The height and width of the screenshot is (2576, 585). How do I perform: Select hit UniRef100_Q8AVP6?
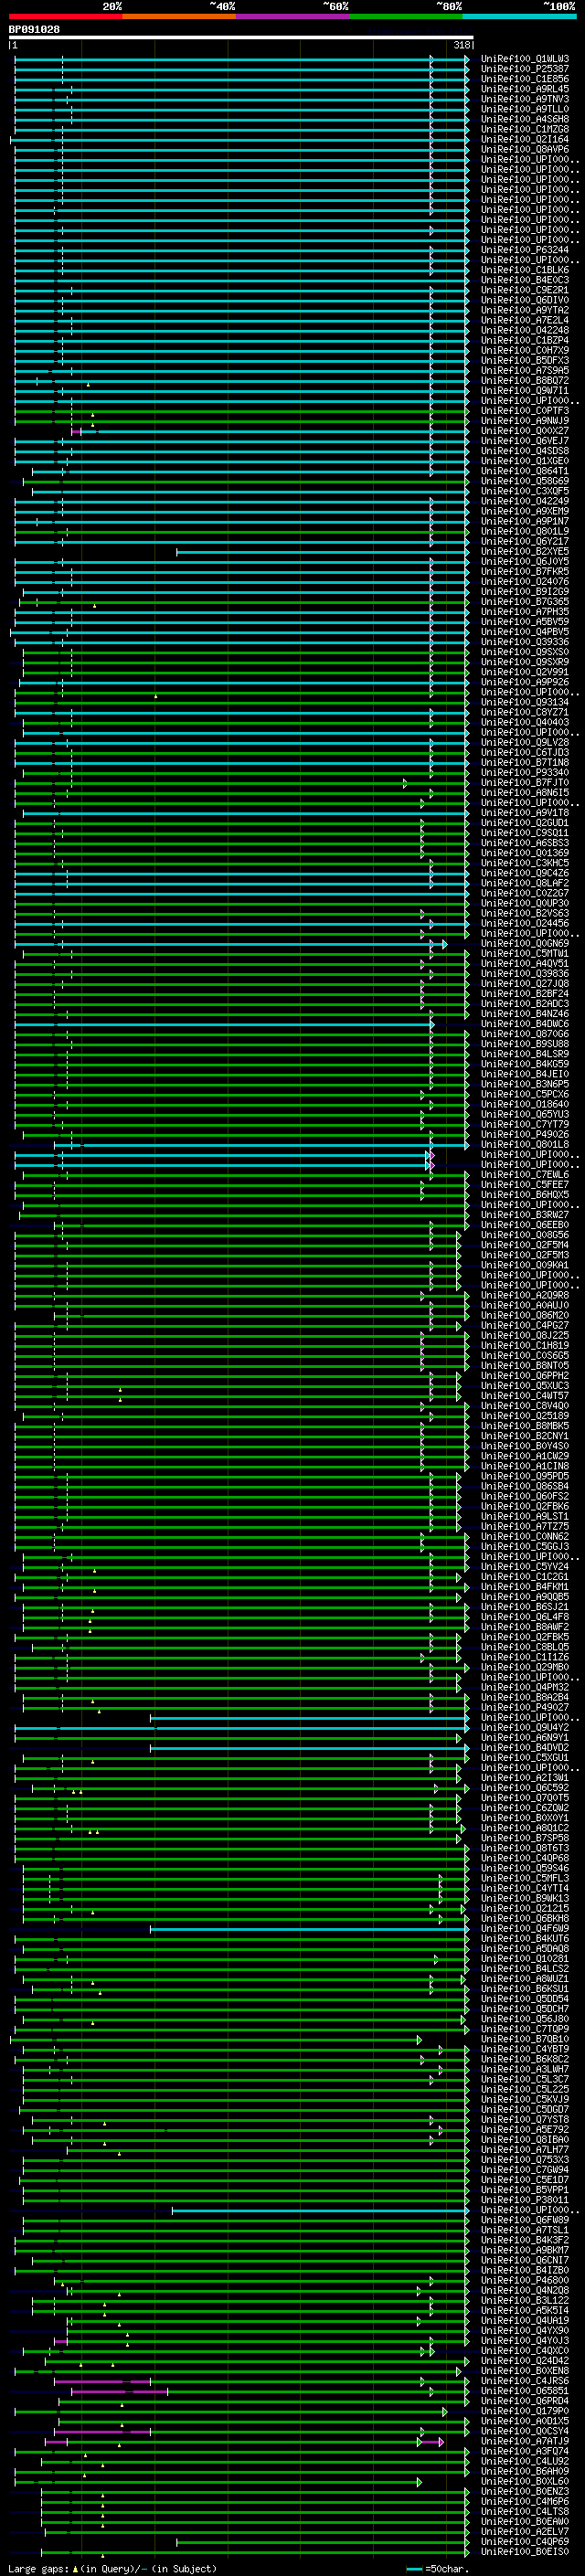524,149
